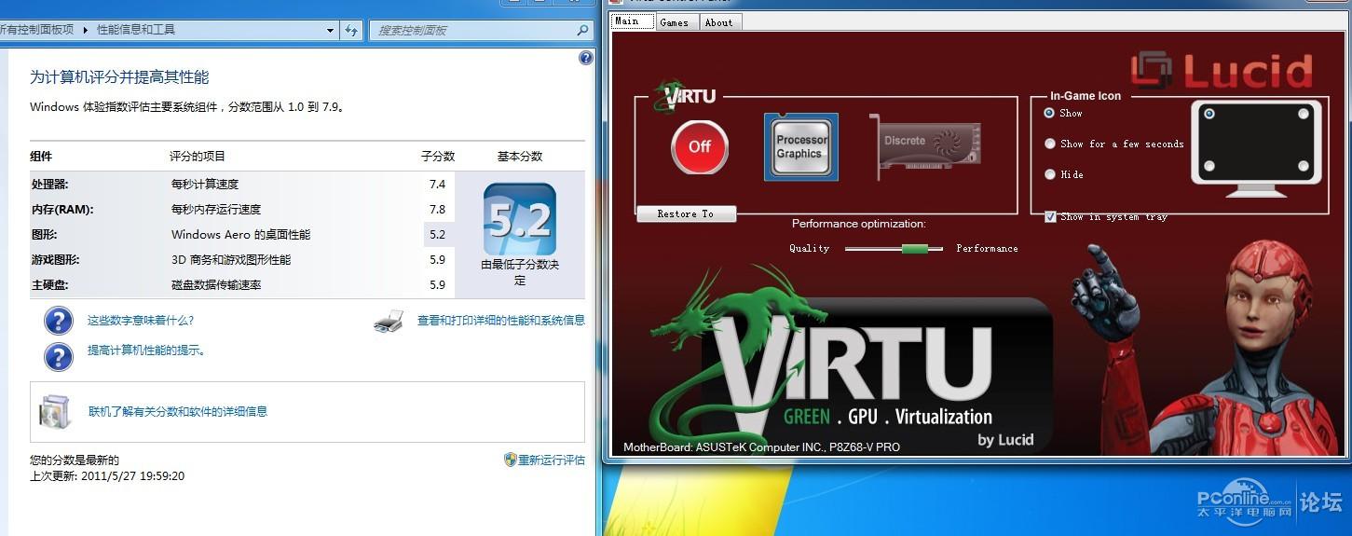Click breadcrumb 性能信息和工具
Viewport: 1352px width, 536px height.
pos(136,30)
